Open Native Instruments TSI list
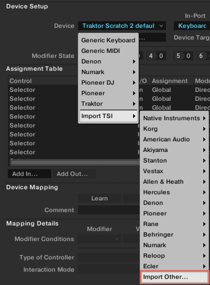Viewport: 210px width, 285px height. coord(174,118)
